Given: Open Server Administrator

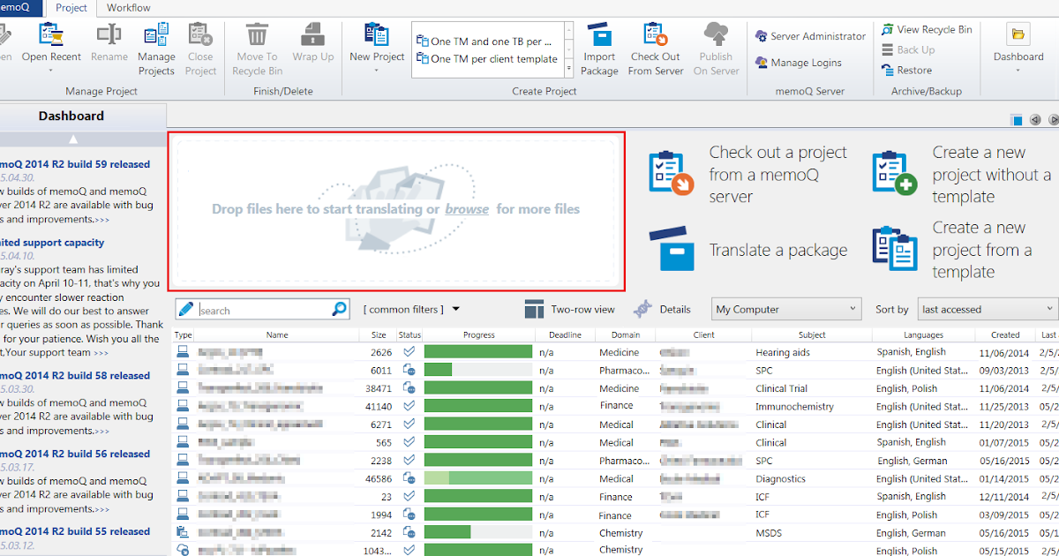Looking at the screenshot, I should tap(810, 36).
